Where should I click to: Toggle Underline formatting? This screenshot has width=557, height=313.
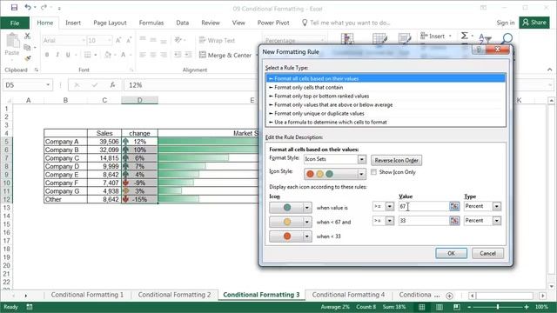tap(68, 55)
